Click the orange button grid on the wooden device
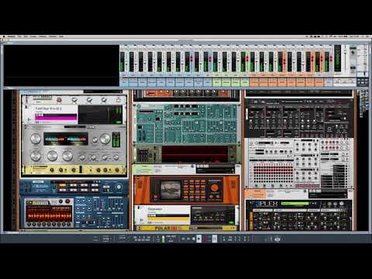The image size is (372, 279). coord(195,190)
